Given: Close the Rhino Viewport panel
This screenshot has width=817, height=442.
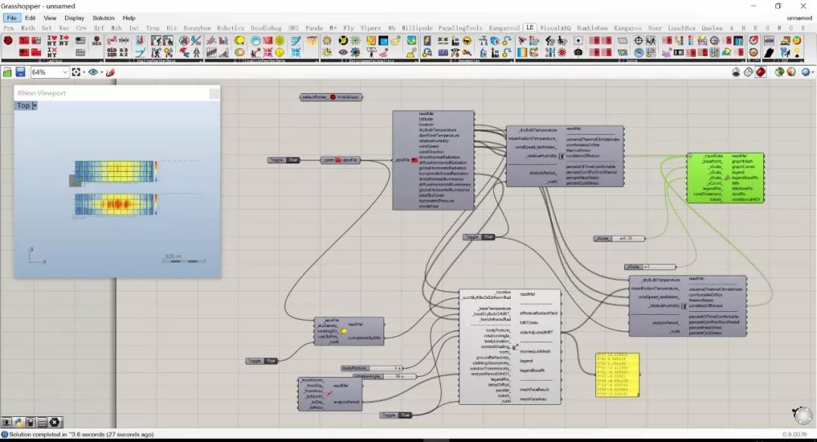Looking at the screenshot, I should (x=214, y=93).
